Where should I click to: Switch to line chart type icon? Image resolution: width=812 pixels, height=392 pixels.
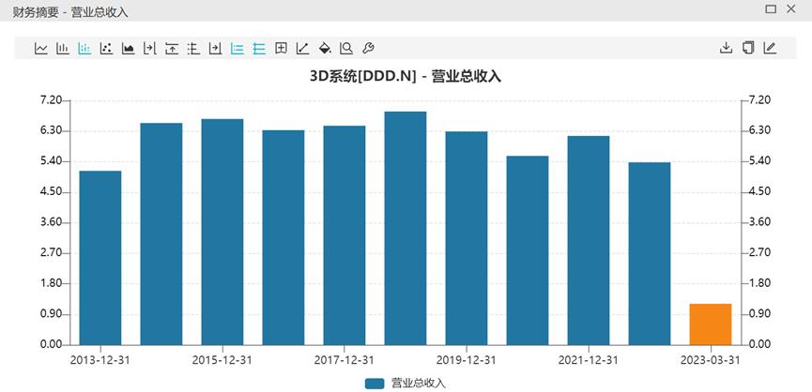click(x=41, y=49)
